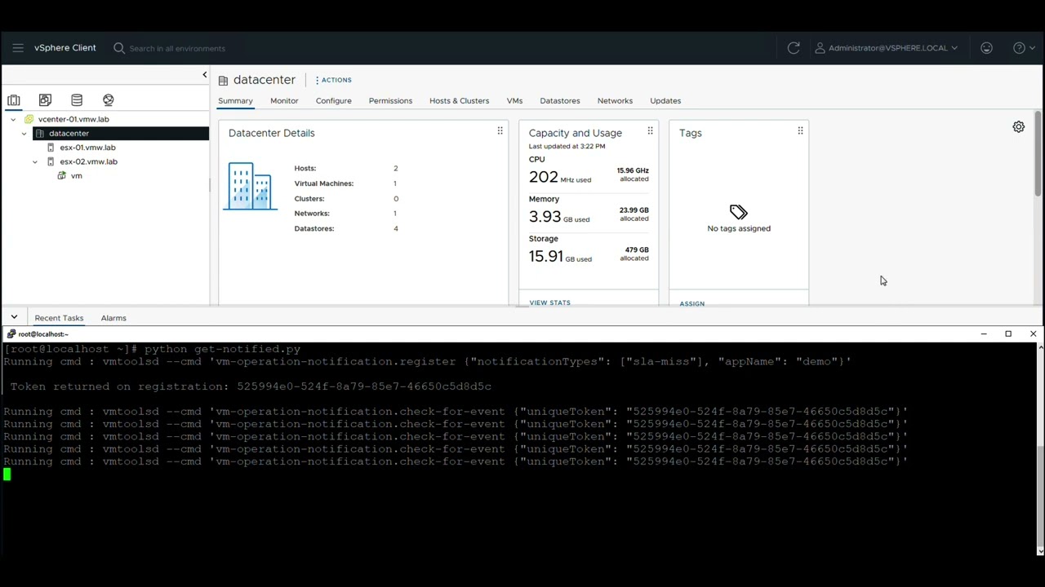Select the Networking inventory view icon
This screenshot has width=1045, height=587.
pyautogui.click(x=108, y=100)
